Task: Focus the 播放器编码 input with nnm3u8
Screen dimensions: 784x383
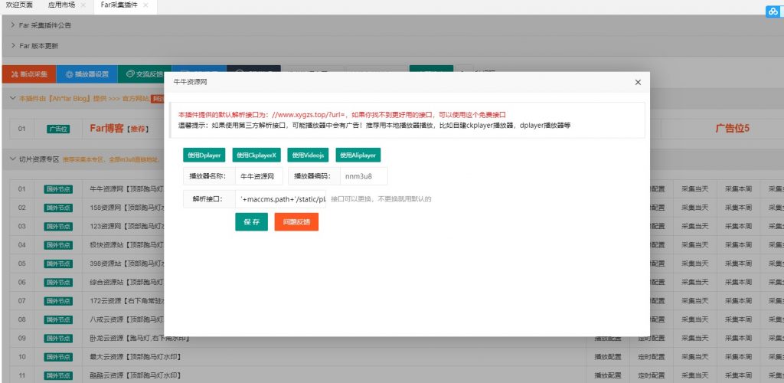Action: coord(364,176)
